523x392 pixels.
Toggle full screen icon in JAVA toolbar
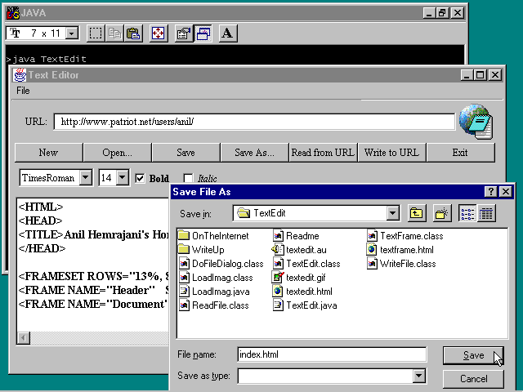coord(159,33)
